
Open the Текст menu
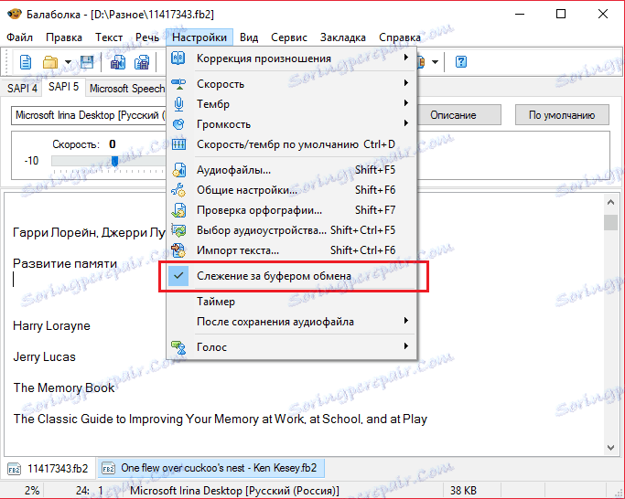[x=108, y=37]
